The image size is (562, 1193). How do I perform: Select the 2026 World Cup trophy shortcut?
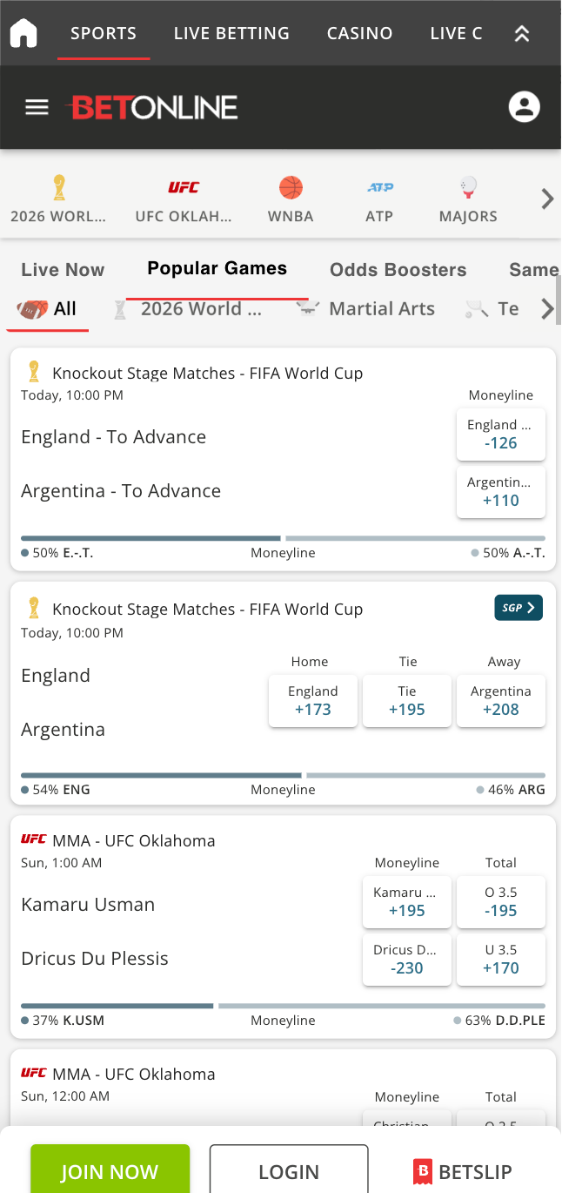(58, 199)
